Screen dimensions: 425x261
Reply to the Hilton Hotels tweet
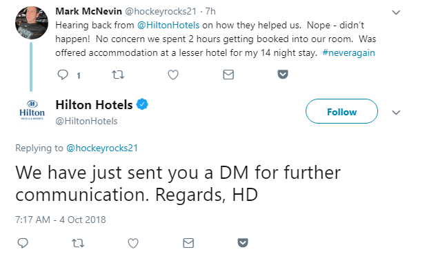coord(23,243)
